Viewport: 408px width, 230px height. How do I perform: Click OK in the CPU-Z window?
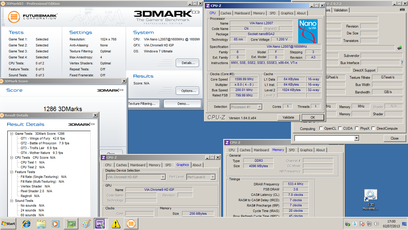[313, 117]
